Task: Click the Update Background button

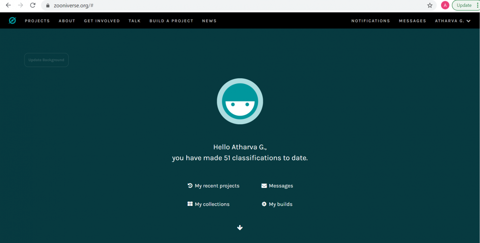Action: click(46, 60)
